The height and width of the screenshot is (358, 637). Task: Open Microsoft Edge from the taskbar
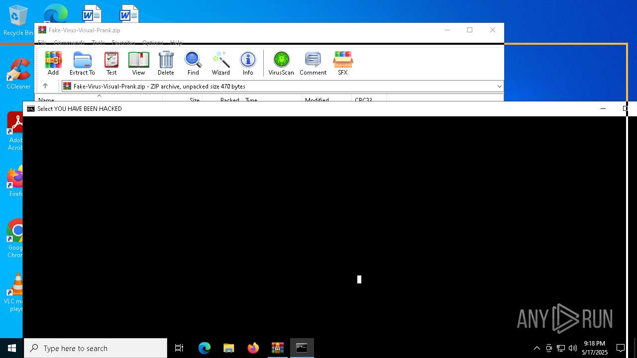205,348
